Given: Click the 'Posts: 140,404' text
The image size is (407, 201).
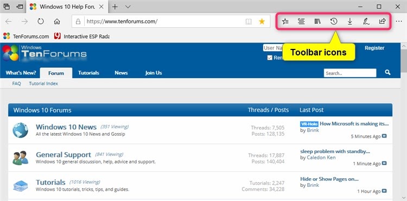Looking at the screenshot, I should click(x=268, y=161).
